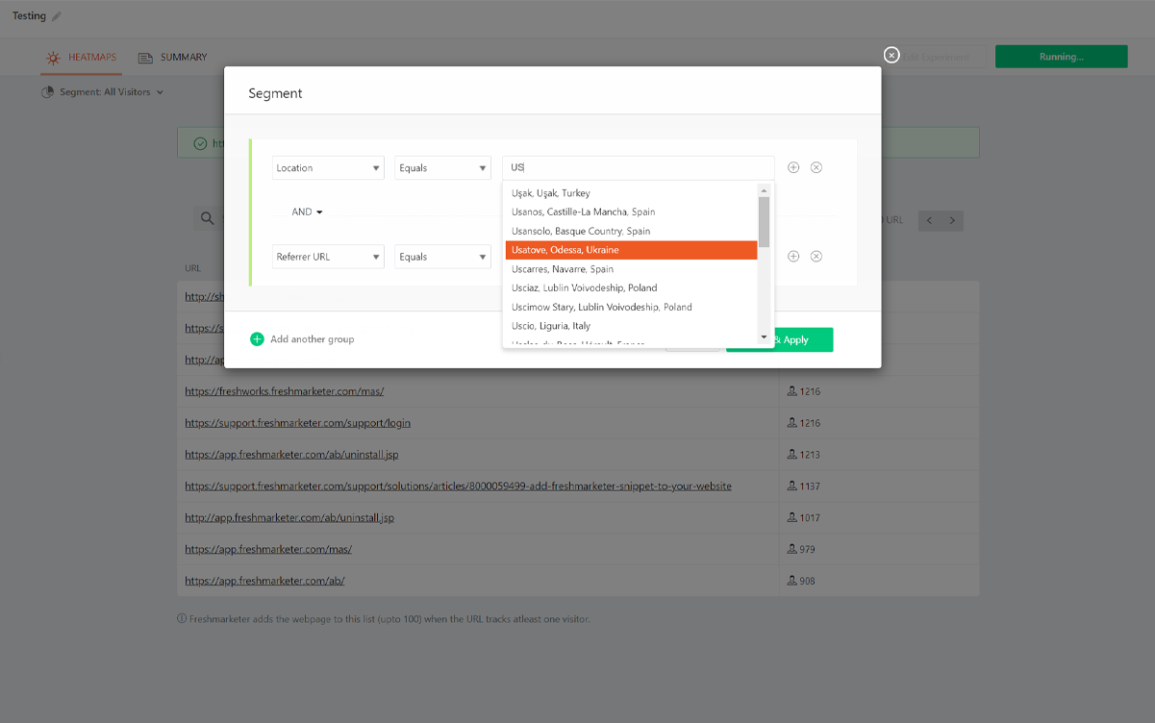
Task: Click the suggestion list scrollbar down arrow
Action: click(764, 337)
